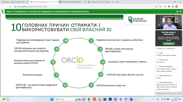
Task: Click text 'Легка реєстрація' on the slide
Action: point(32,75)
